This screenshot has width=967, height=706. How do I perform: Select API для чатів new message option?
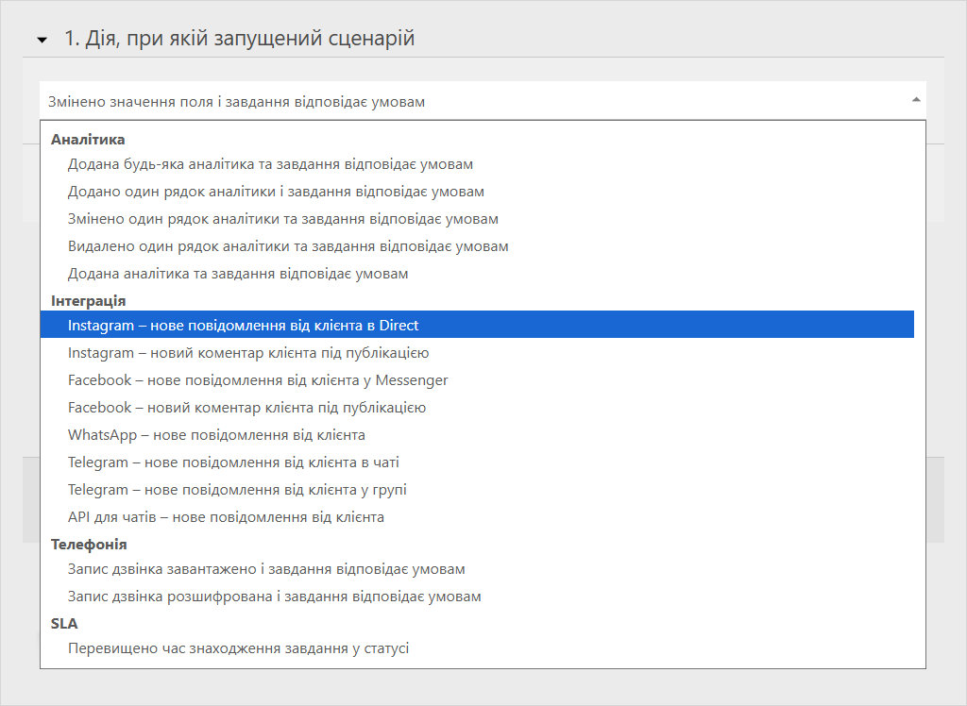coord(226,517)
